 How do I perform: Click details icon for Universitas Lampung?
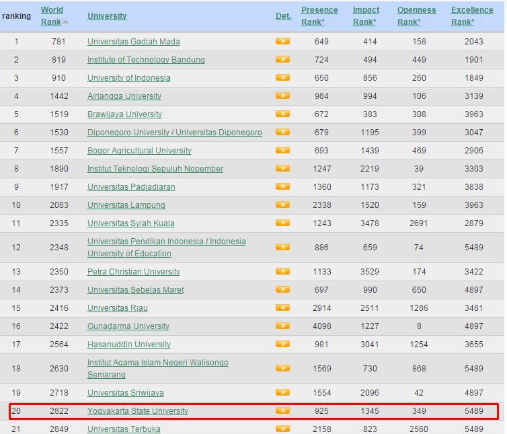282,205
